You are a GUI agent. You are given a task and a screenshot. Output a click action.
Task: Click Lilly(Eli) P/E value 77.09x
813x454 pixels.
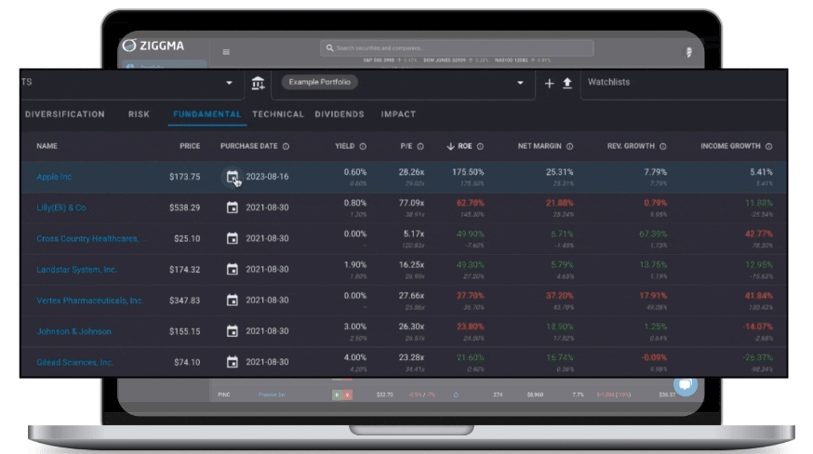pos(411,203)
